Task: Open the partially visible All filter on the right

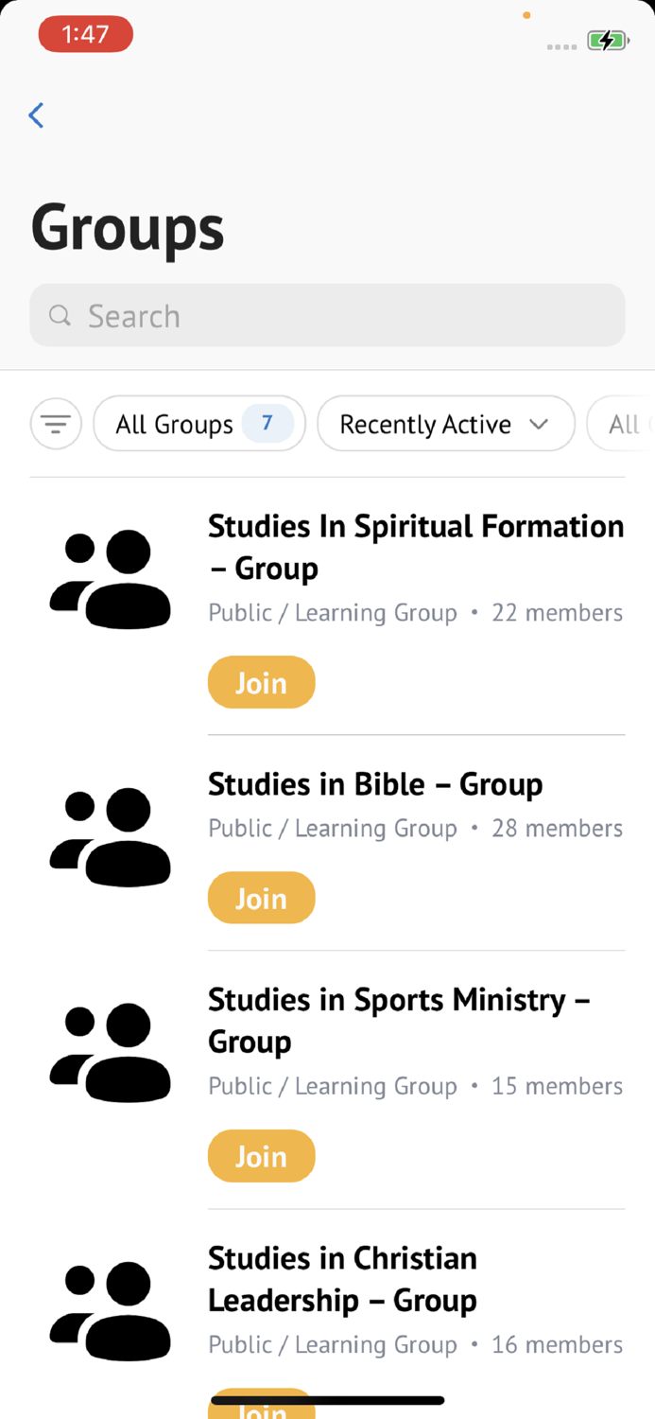Action: click(x=631, y=424)
